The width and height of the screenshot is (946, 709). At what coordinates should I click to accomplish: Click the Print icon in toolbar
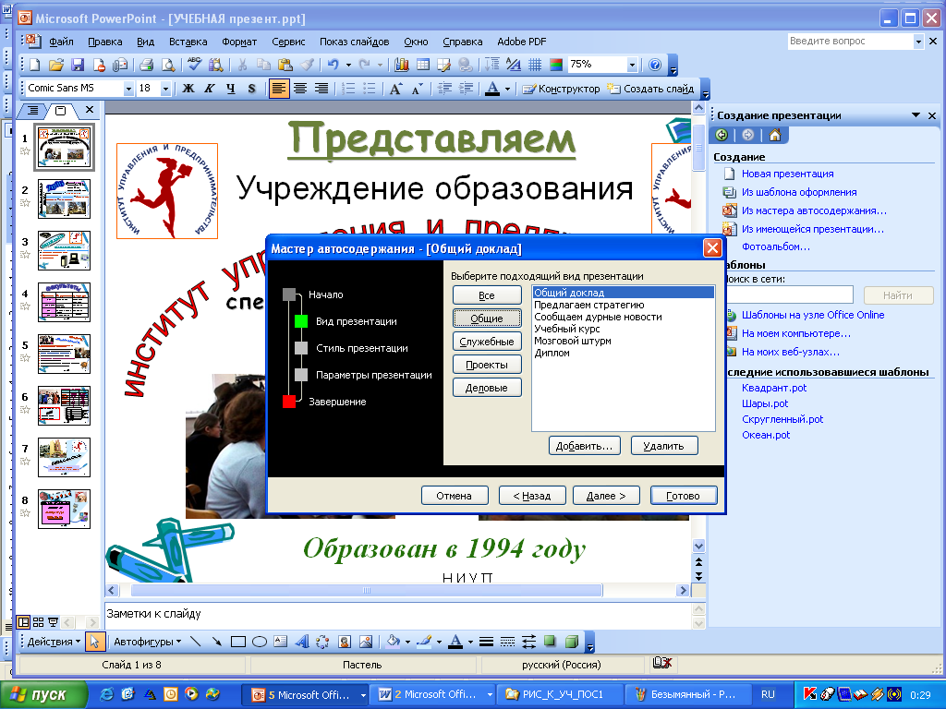pyautogui.click(x=146, y=65)
